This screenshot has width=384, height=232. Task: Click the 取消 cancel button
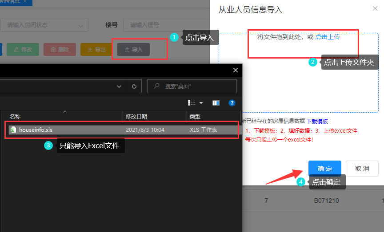point(362,169)
